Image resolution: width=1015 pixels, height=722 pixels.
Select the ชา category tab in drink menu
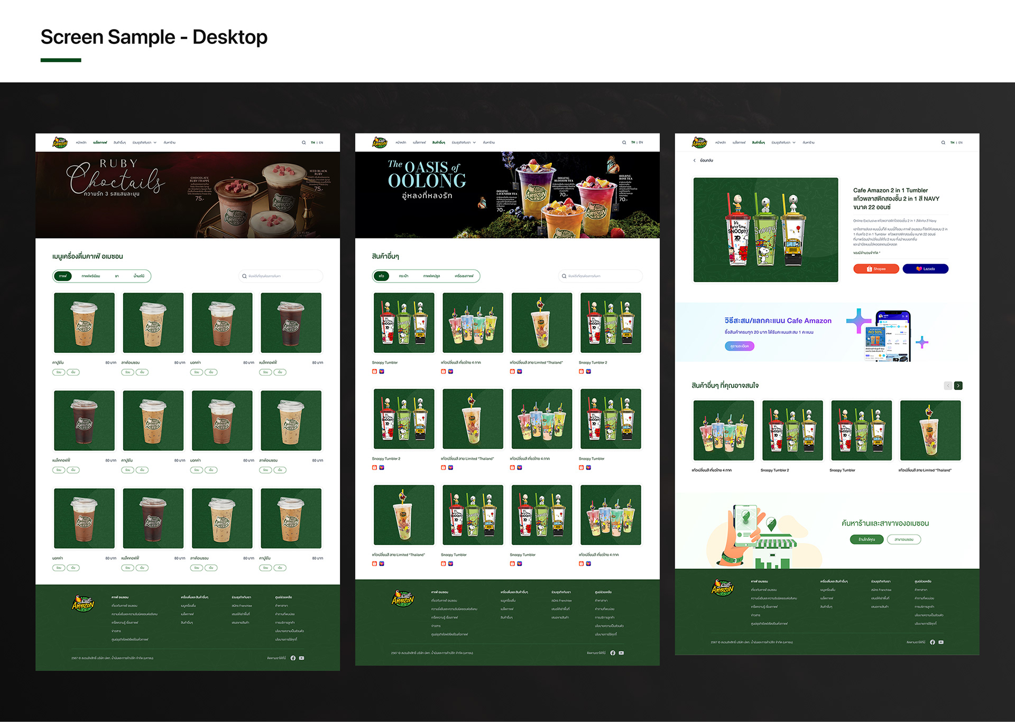pyautogui.click(x=117, y=276)
